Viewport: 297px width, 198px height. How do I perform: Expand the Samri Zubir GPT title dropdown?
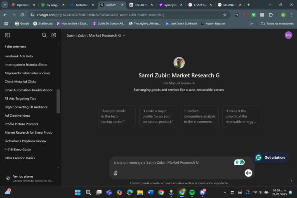[x=96, y=35]
